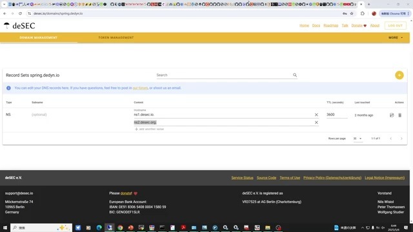
Task: Open the Roadmap link
Action: point(331,26)
